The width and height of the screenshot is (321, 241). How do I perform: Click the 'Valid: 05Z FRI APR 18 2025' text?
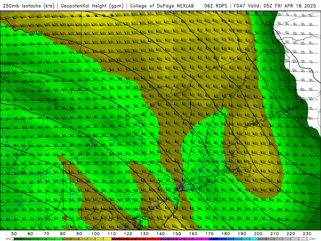pos(282,6)
